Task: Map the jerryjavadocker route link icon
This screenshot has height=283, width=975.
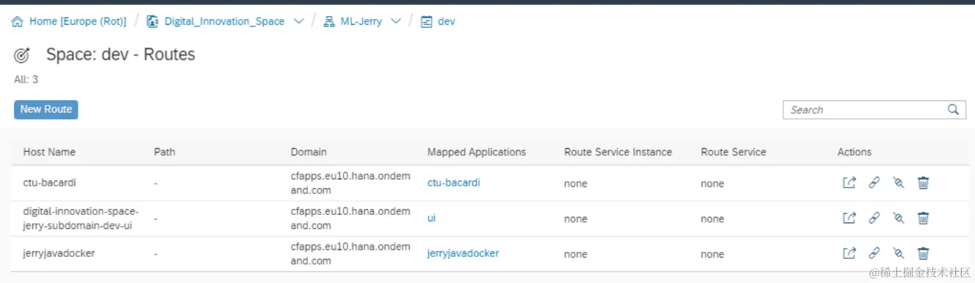Action: coord(874,253)
